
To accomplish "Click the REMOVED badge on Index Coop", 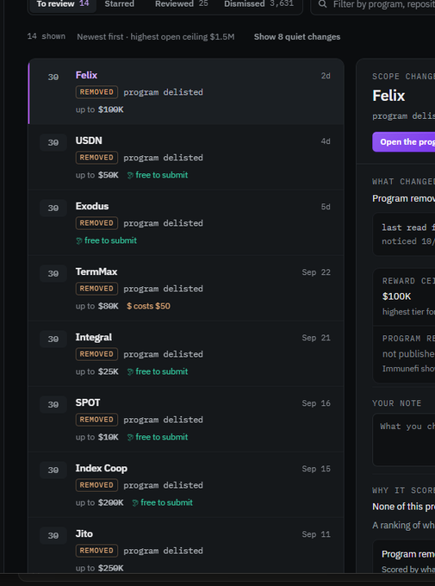I will 96,485.
